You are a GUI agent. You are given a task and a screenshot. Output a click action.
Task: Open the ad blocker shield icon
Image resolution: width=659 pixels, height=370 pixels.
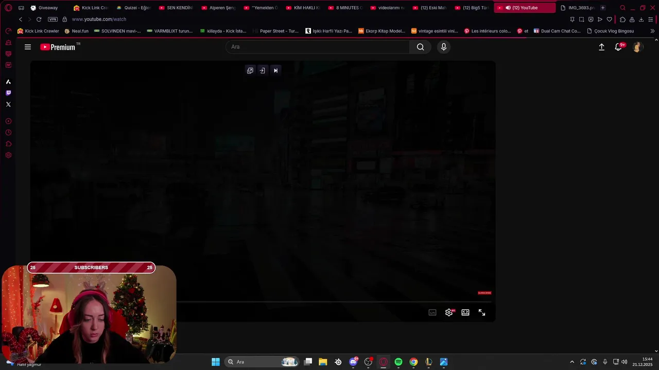click(x=591, y=20)
